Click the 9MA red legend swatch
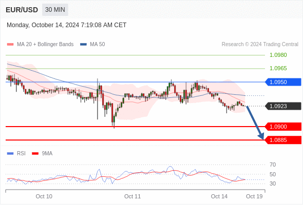 pos(35,154)
